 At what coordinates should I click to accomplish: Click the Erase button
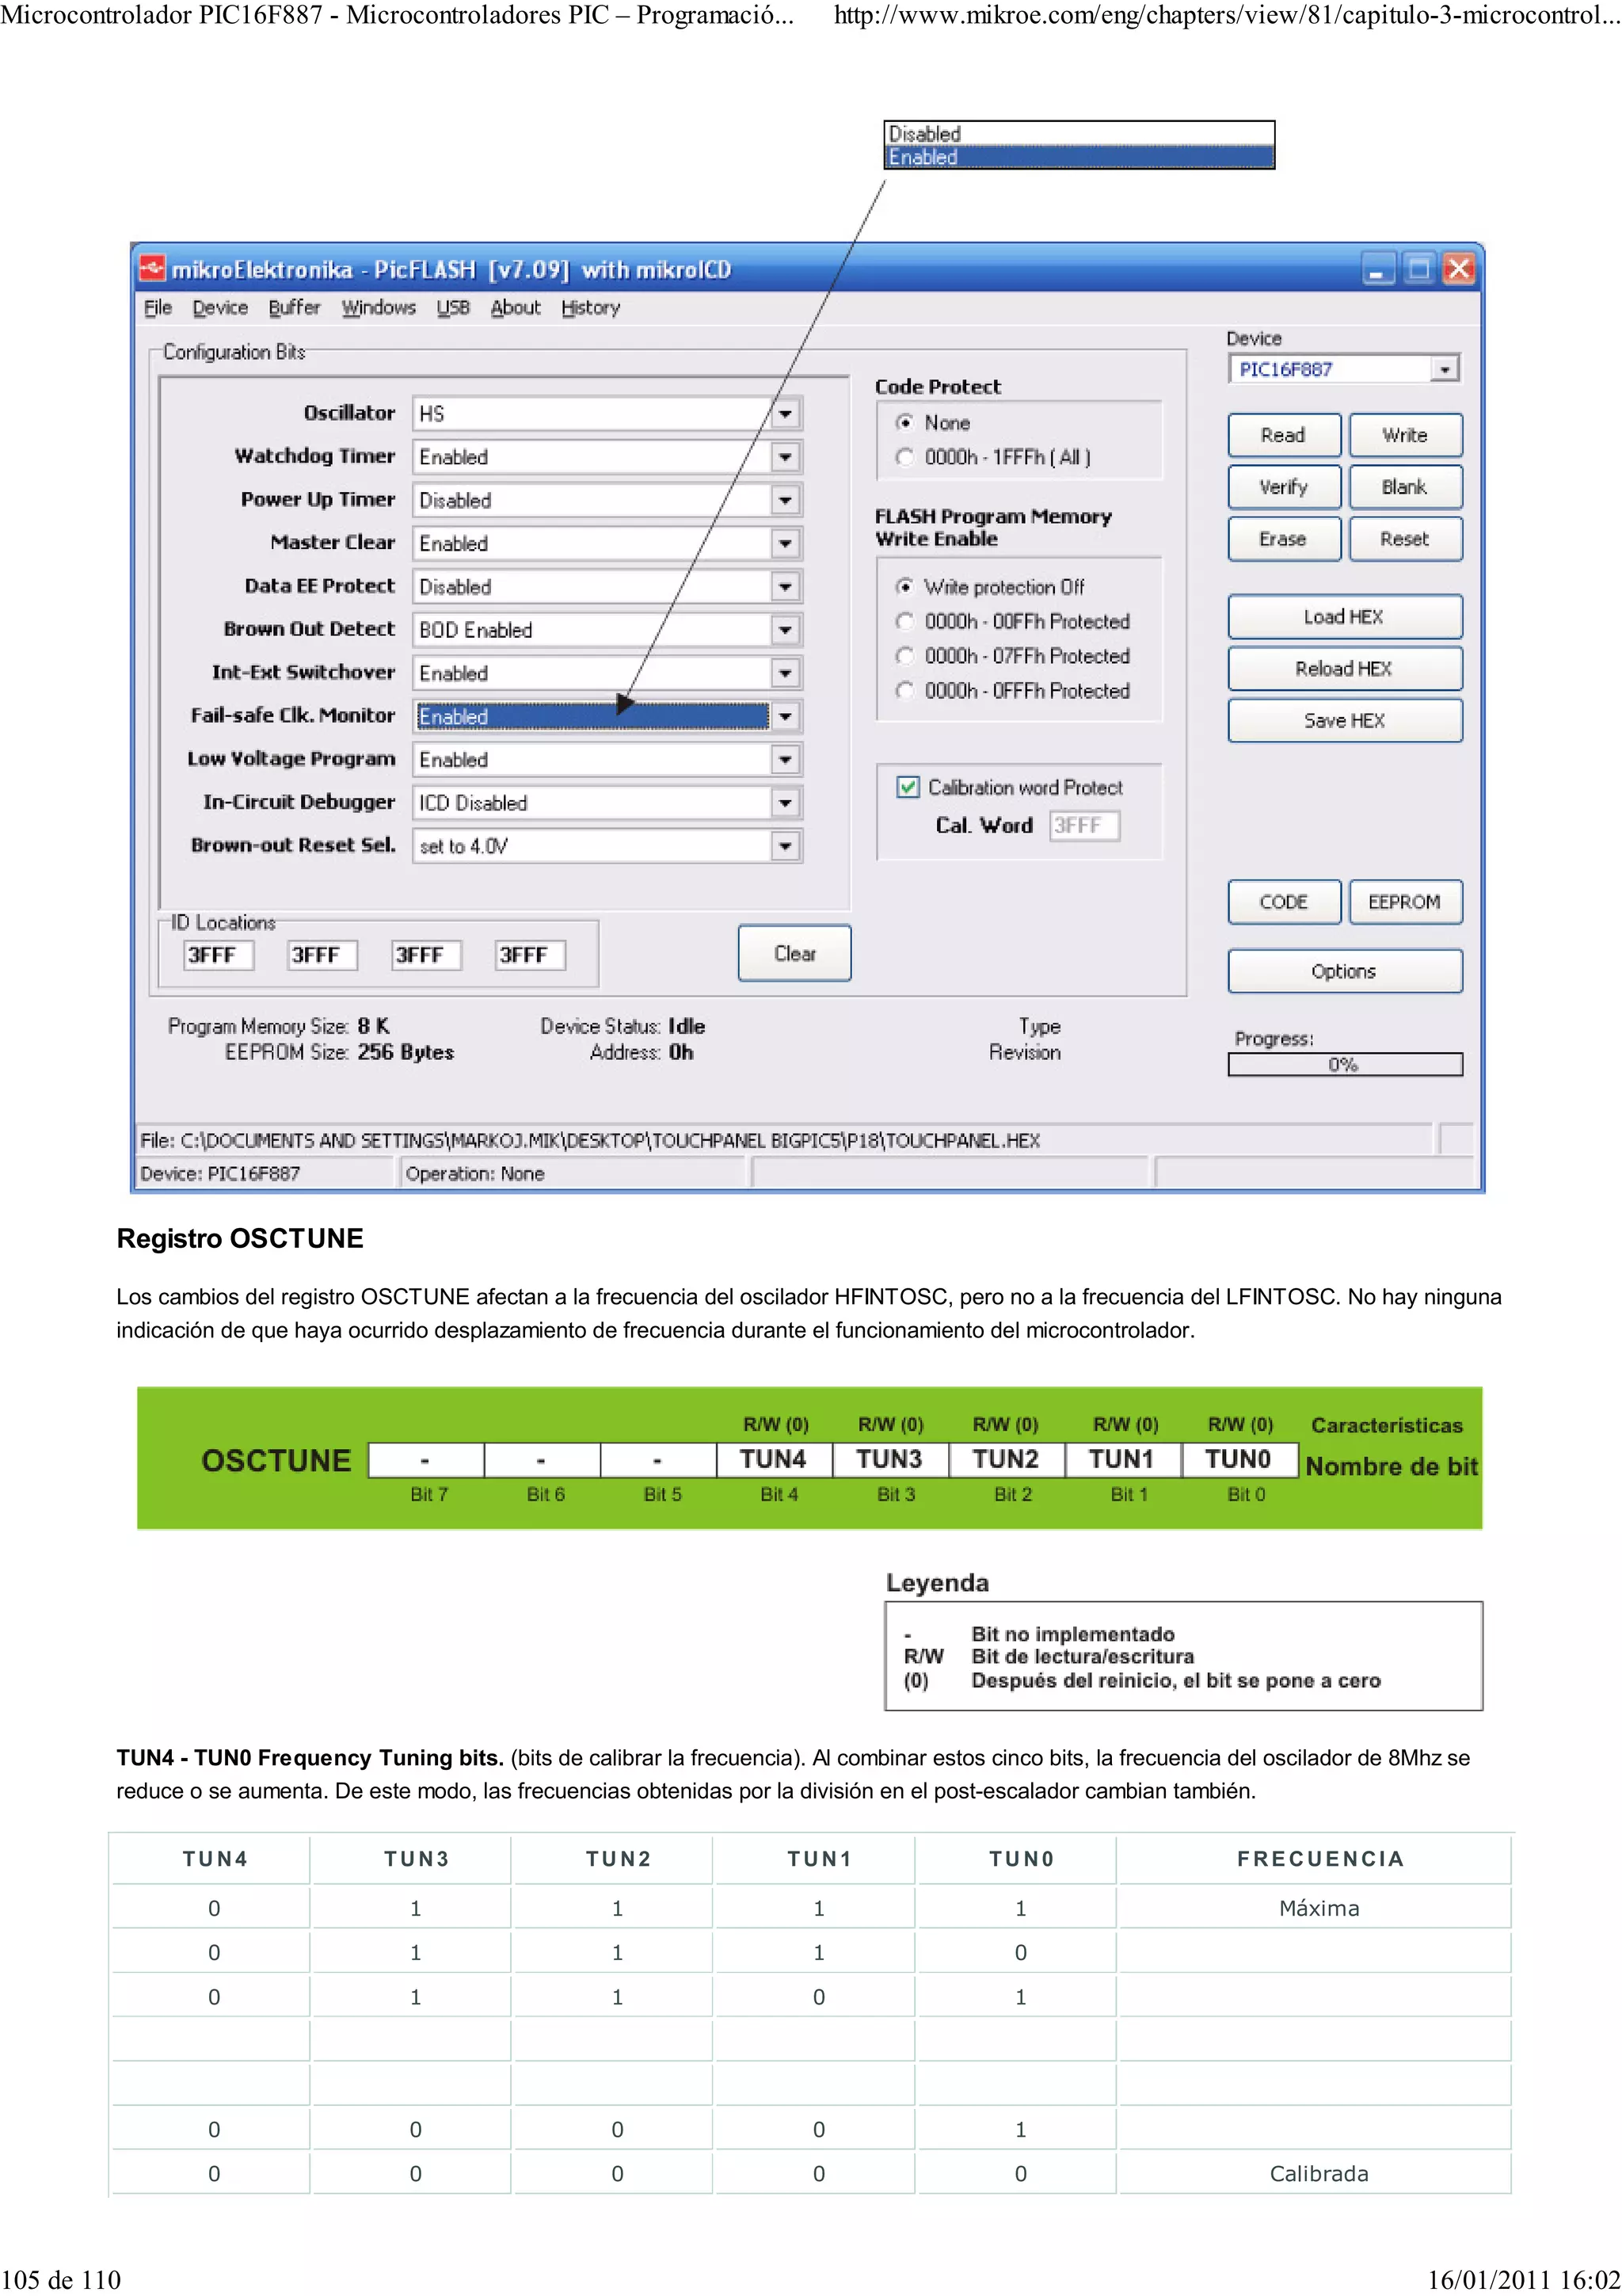click(1283, 539)
